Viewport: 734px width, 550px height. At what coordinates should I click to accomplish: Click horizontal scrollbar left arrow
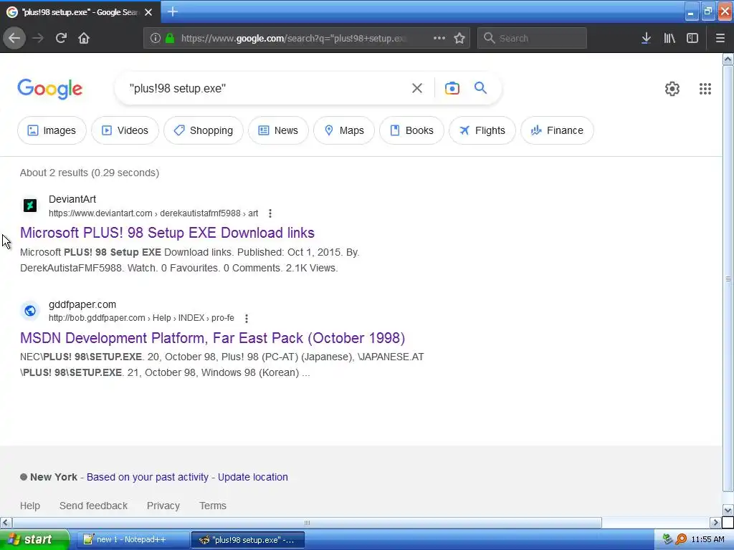(6, 522)
